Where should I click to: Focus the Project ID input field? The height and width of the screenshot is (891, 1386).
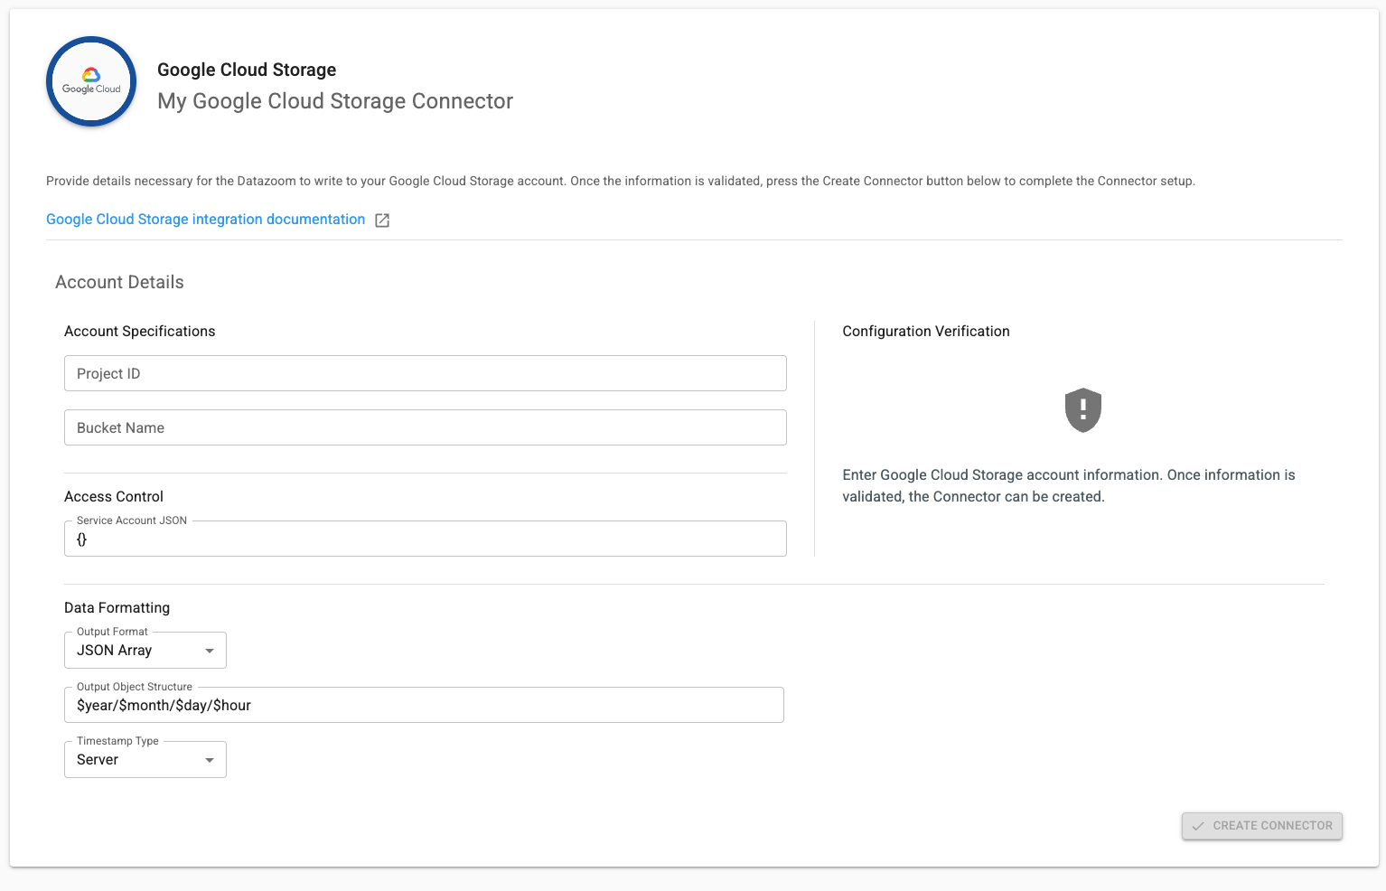pyautogui.click(x=425, y=373)
